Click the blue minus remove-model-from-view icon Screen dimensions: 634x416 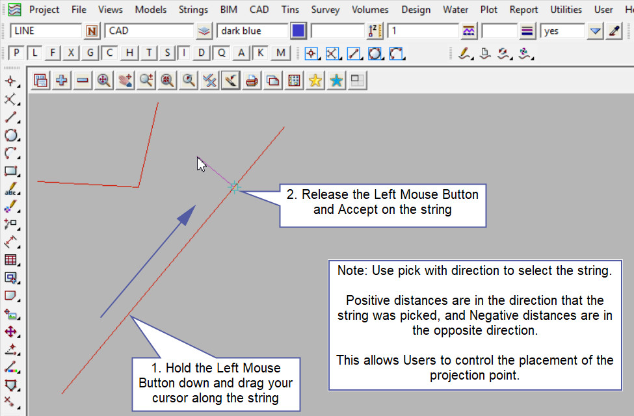(83, 81)
